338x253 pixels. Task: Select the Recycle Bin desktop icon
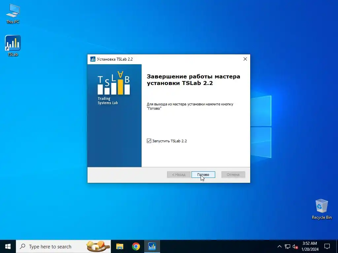(x=321, y=209)
